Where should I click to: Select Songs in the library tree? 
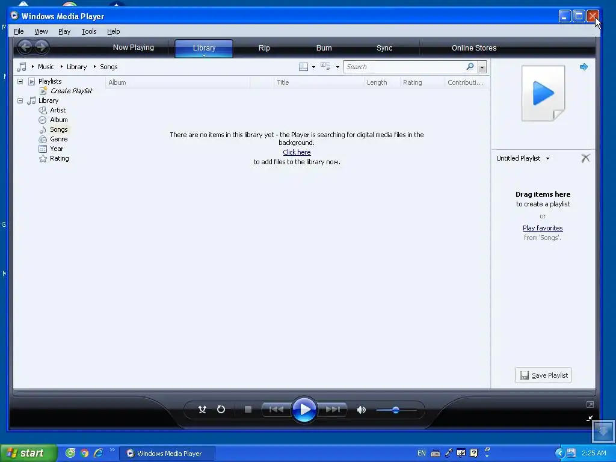coord(58,129)
